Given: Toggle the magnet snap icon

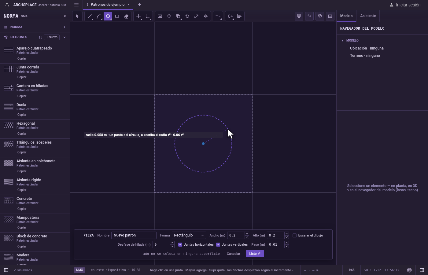Looking at the screenshot, I should click(x=299, y=16).
